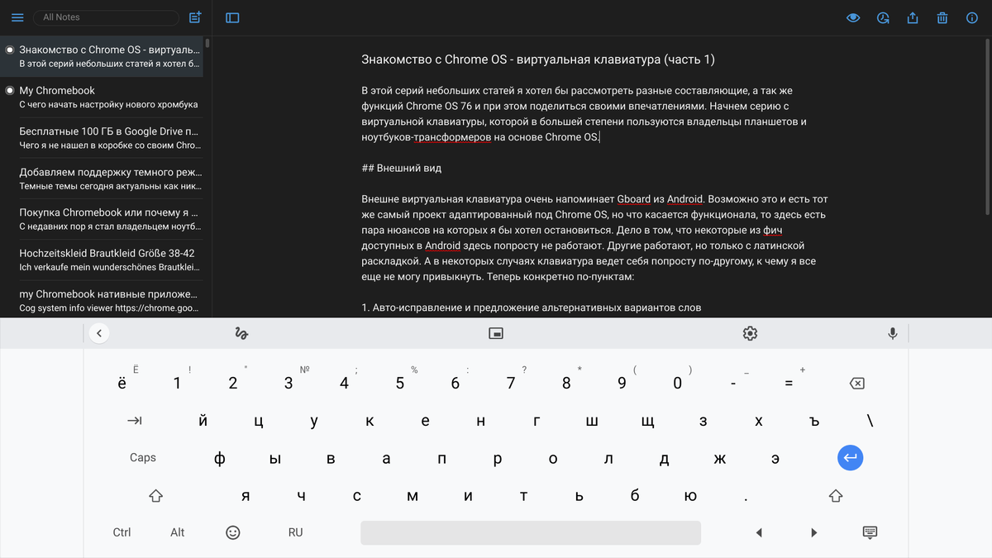Collapse keyboard toolbar with back chevron

[x=98, y=333]
